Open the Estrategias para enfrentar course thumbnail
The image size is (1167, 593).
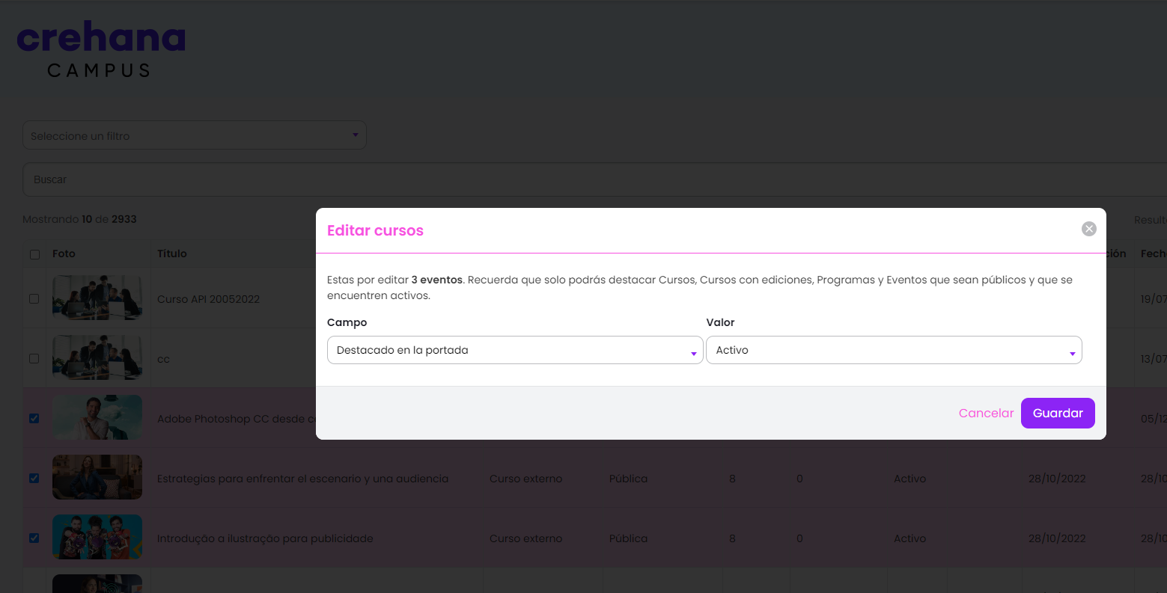click(x=97, y=477)
